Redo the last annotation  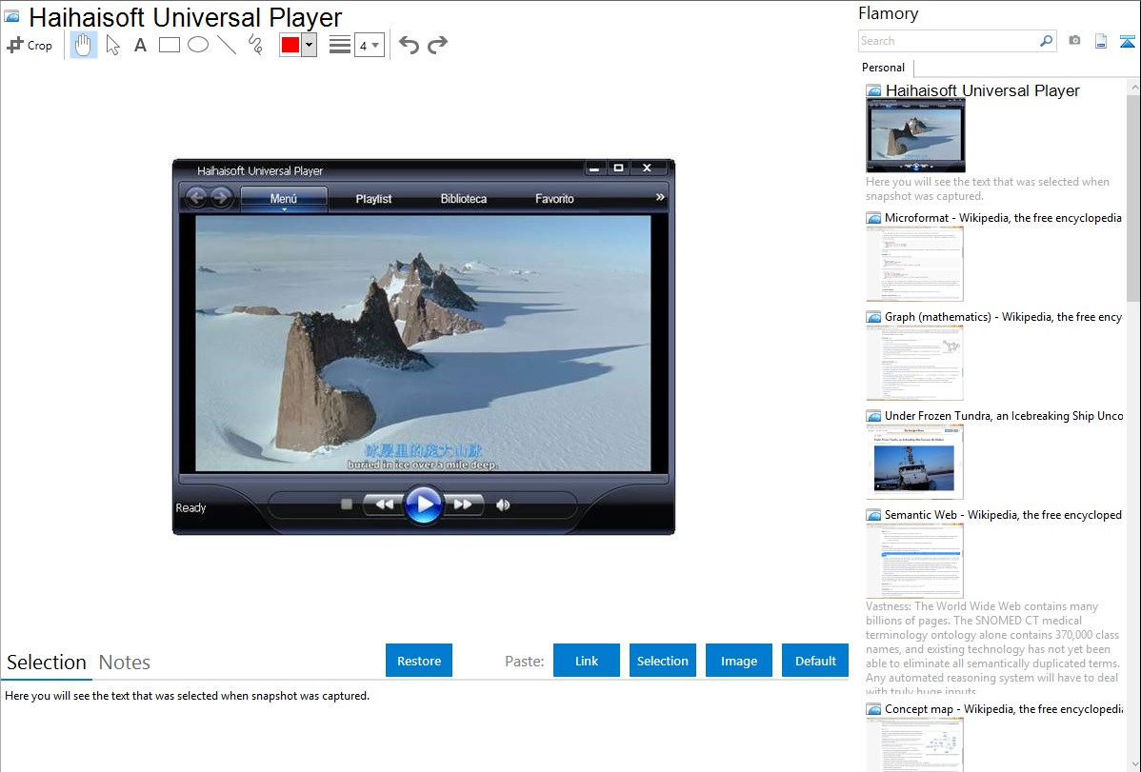[x=437, y=45]
